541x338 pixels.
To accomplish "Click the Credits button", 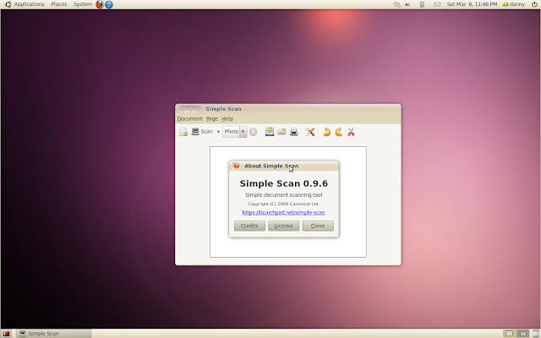I will pyautogui.click(x=249, y=226).
